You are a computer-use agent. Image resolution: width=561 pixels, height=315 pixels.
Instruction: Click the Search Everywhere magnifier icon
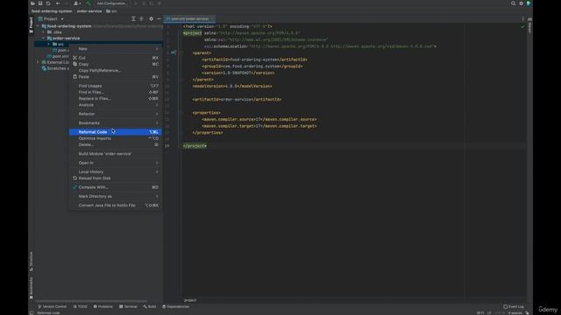tap(513, 3)
